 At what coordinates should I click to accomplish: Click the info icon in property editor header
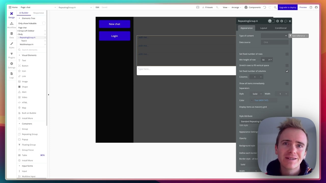282,21
